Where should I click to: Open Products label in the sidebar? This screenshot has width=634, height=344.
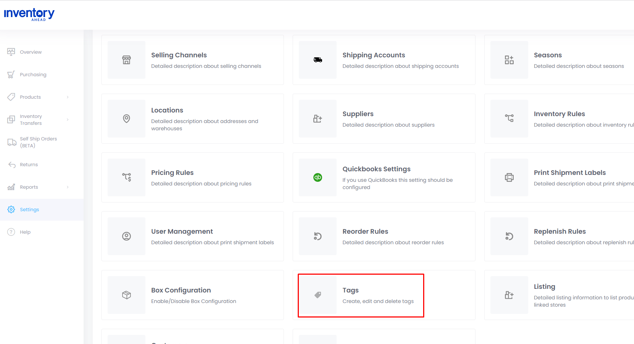point(30,97)
